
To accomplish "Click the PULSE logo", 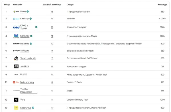I will (16, 75).
